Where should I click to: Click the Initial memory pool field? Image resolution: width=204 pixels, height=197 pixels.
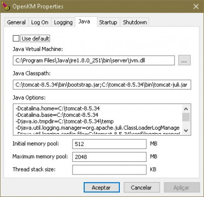point(109,144)
